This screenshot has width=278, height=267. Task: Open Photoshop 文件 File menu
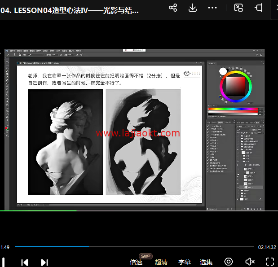(12, 51)
